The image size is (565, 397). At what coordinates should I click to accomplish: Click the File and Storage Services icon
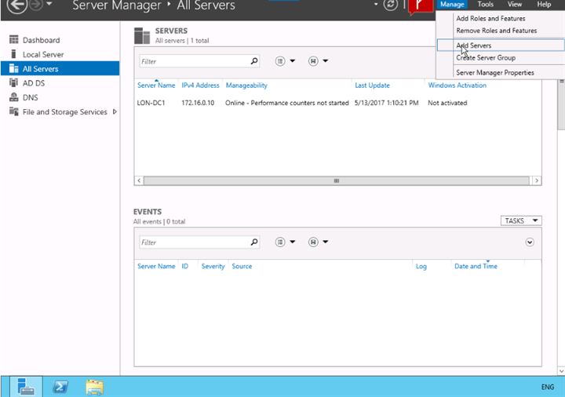[x=13, y=111]
